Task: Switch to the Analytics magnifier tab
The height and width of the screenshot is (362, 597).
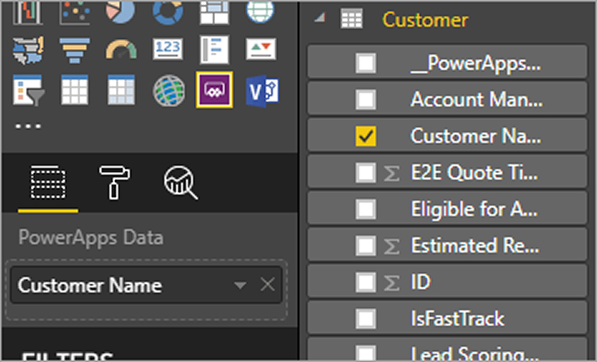Action: click(x=181, y=182)
